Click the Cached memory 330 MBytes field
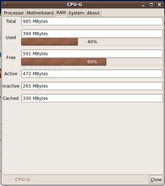This screenshot has height=186, width=165. pyautogui.click(x=92, y=98)
